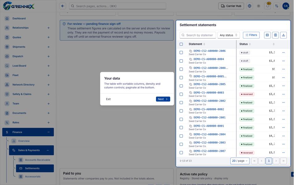The height and width of the screenshot is (185, 296).
Task: Open statement DEMO-CS2-A00000-2002 link
Action: pos(209,101)
